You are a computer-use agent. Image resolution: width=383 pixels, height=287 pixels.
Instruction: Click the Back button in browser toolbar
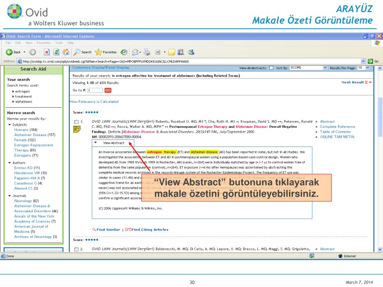(x=13, y=52)
